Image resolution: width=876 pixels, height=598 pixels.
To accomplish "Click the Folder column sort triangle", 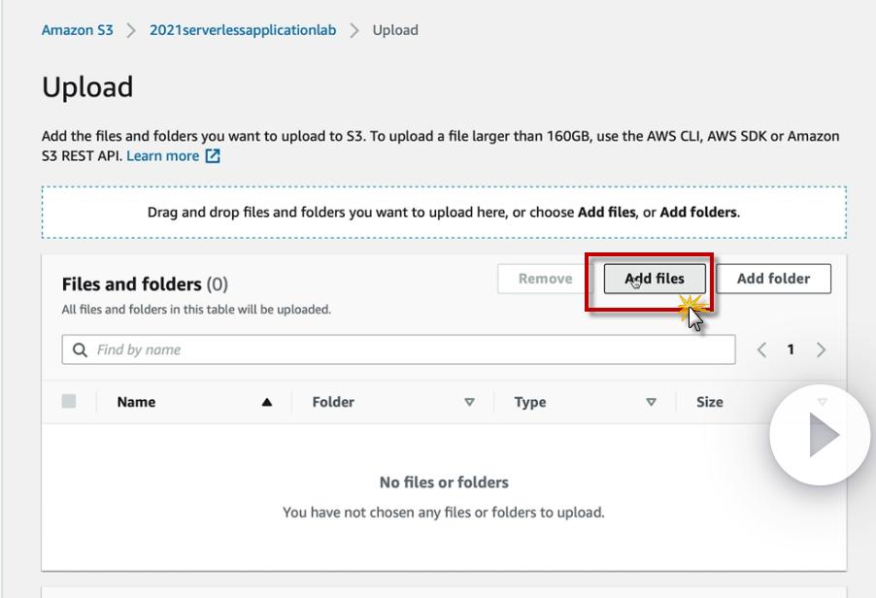I will click(469, 402).
